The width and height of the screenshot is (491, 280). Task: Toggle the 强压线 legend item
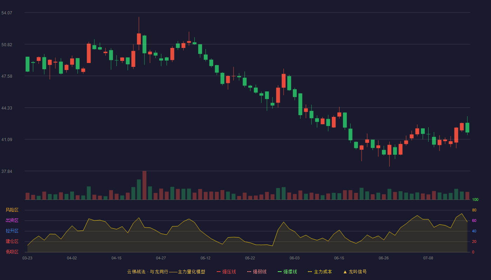(x=226, y=272)
